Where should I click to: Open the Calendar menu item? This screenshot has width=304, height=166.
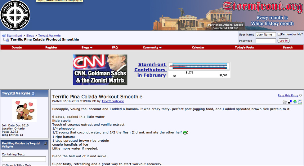[198, 48]
